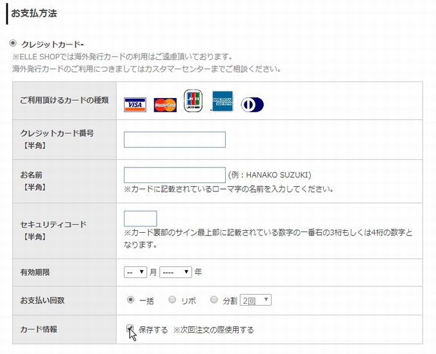
Task: Toggle the 保存する card info checkbox
Action: 130,328
